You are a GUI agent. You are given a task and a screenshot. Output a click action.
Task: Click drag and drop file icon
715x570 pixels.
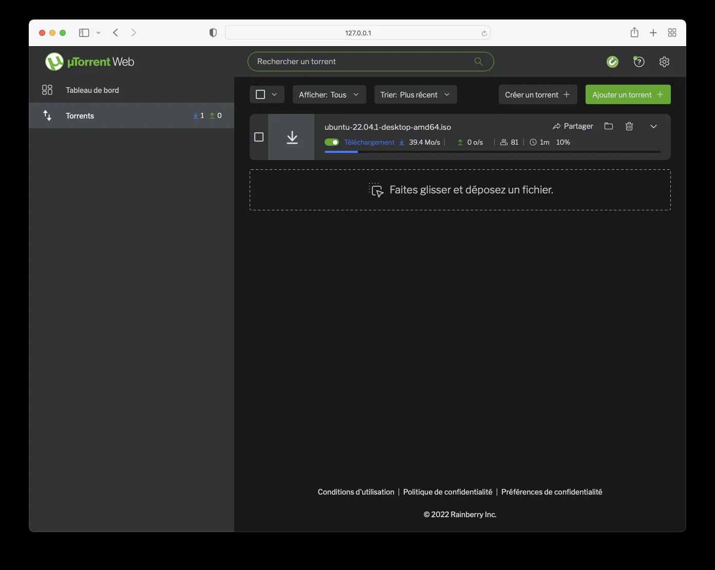(x=377, y=190)
